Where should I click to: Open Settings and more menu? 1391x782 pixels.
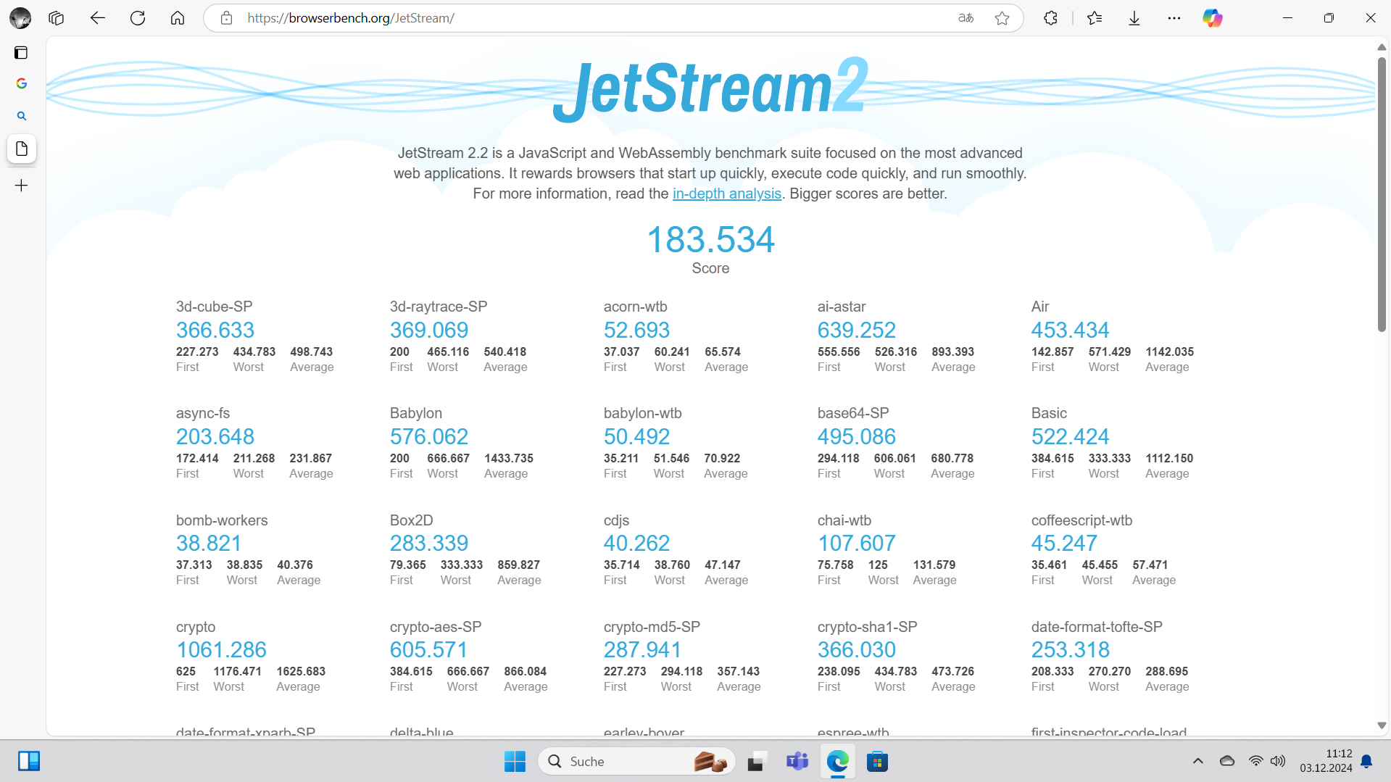[x=1174, y=18]
